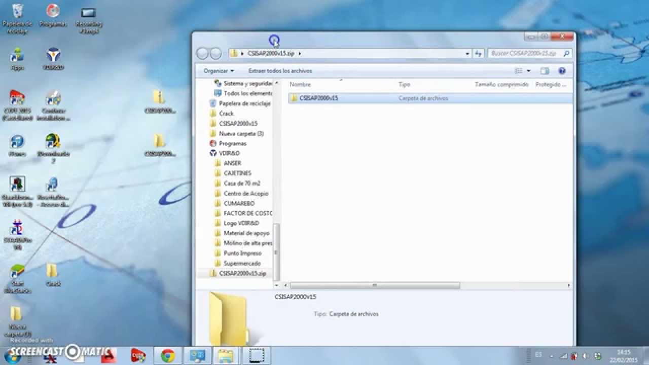The image size is (649, 365).
Task: Select Programas in navigation pane
Action: (228, 143)
